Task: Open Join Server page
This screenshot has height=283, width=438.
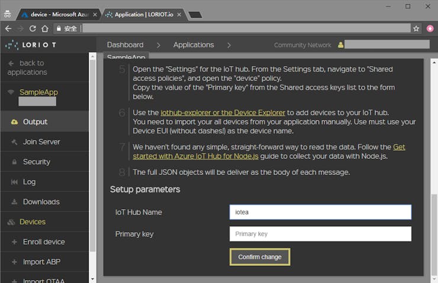Action: [x=45, y=142]
